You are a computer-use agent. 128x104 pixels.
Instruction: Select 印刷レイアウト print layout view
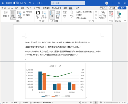tap(13, 15)
